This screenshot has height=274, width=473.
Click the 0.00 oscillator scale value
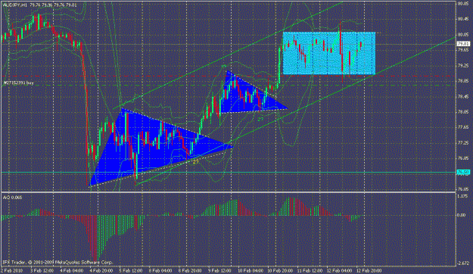pyautogui.click(x=462, y=215)
